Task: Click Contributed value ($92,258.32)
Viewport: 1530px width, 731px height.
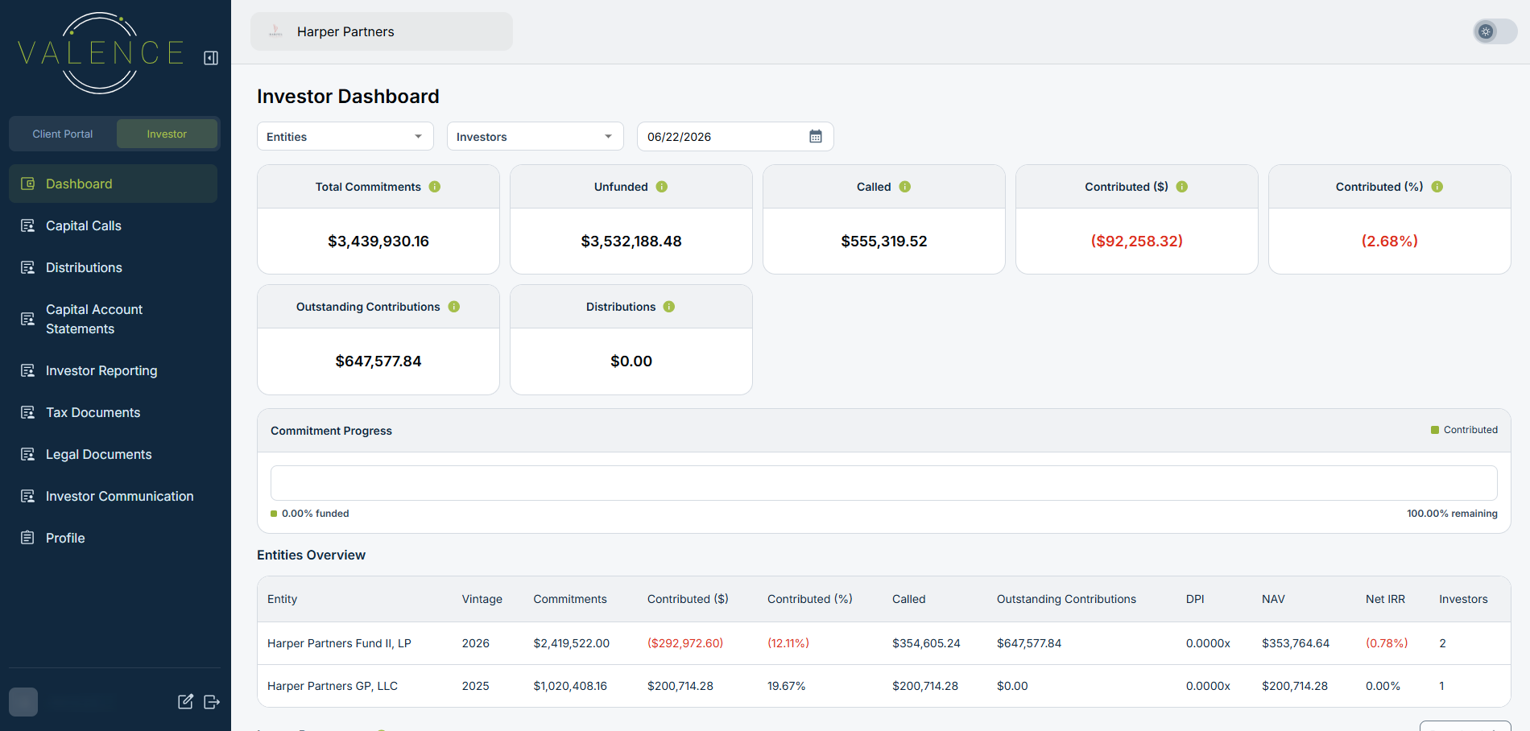Action: (x=1137, y=241)
